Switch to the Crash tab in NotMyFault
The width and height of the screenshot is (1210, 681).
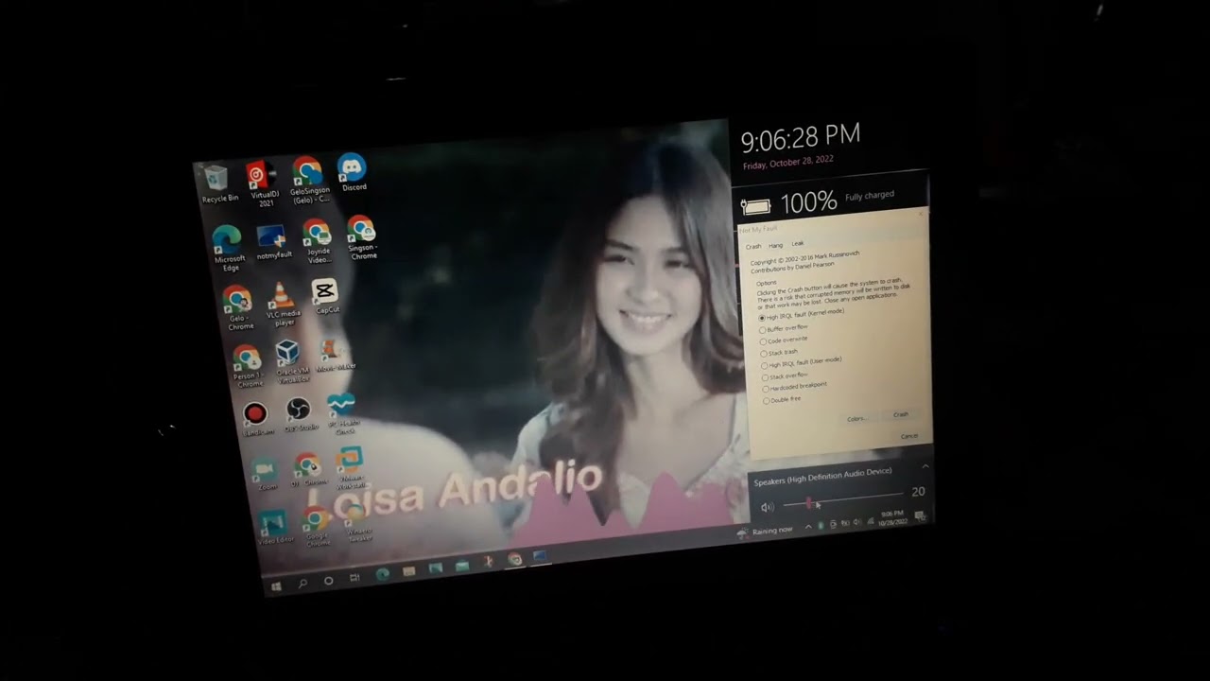point(753,247)
